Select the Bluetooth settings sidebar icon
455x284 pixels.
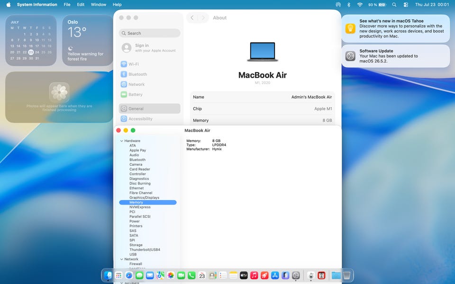124,74
